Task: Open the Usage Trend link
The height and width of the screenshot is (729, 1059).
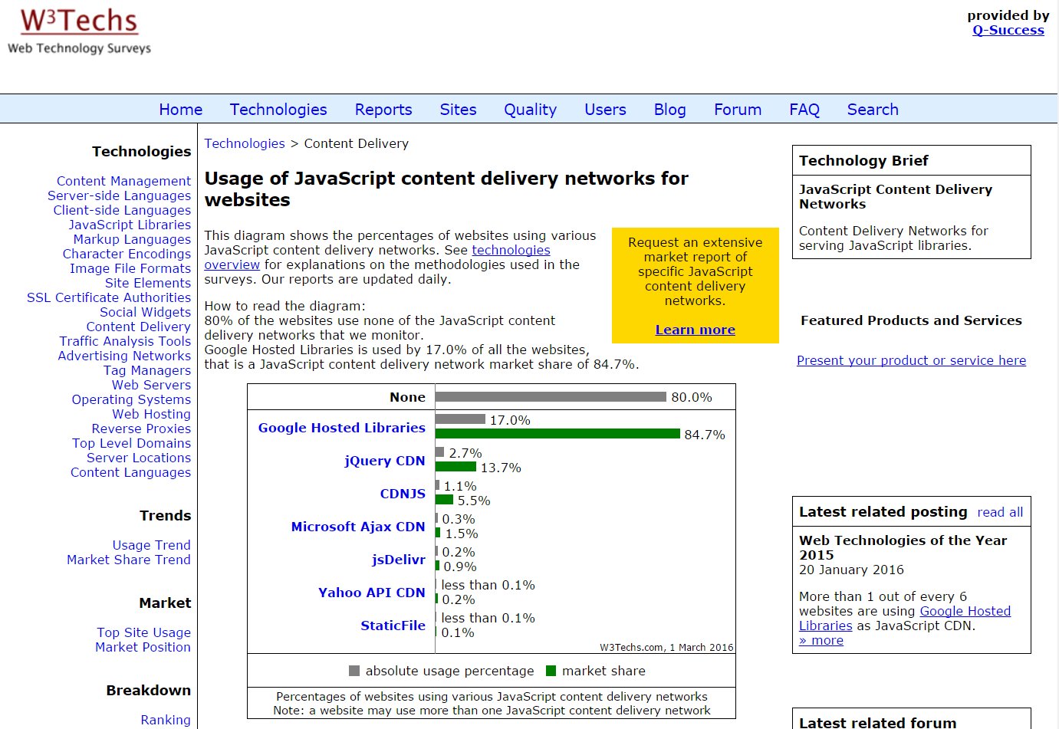Action: [151, 545]
